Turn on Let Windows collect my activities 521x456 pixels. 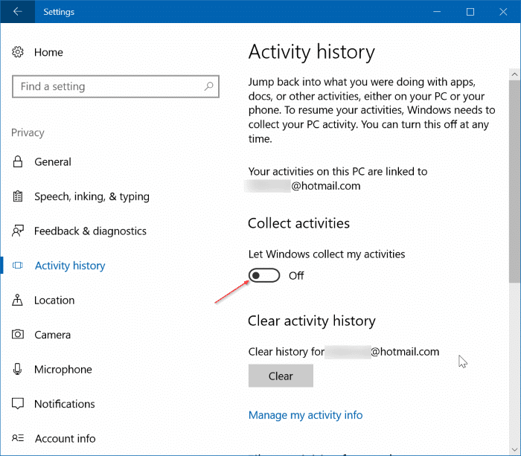264,275
